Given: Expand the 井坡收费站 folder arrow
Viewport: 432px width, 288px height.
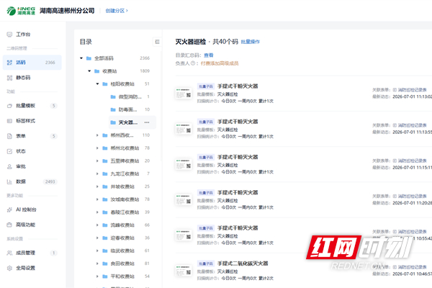Looking at the screenshot, I should 97,186.
